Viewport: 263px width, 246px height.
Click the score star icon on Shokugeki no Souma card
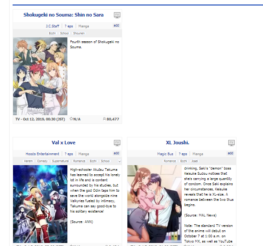pos(71,119)
